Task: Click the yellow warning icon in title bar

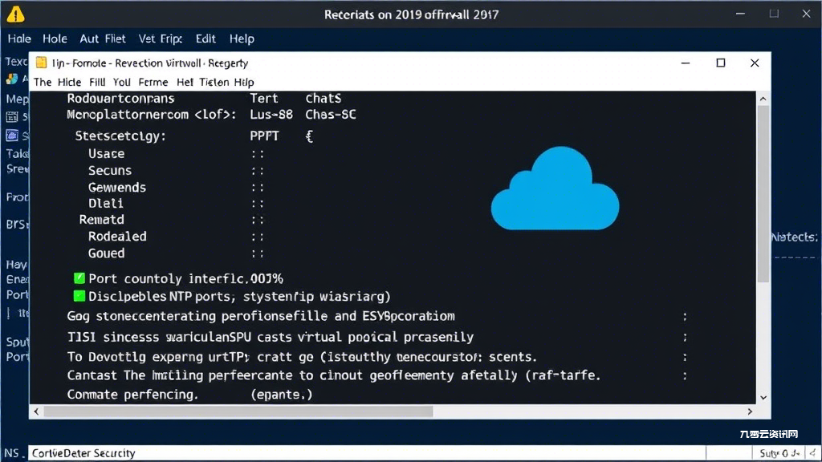Action: (16, 14)
